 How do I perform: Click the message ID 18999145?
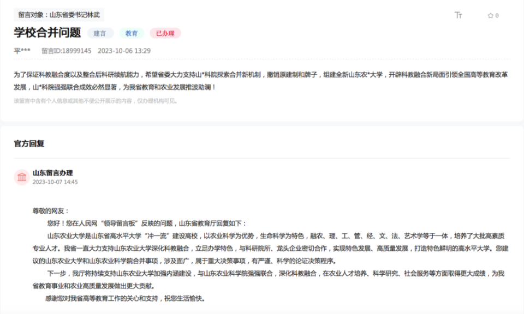point(66,51)
